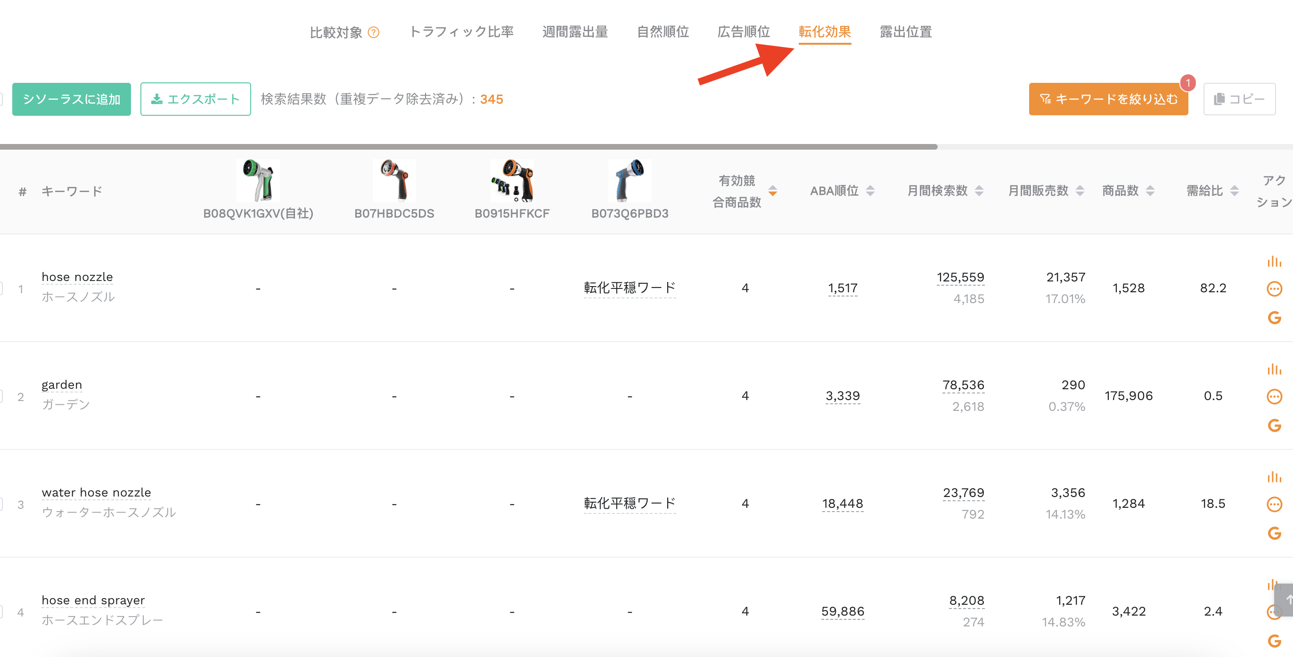Open bar chart icon for hose nozzle row
This screenshot has height=657, width=1293.
point(1274,261)
